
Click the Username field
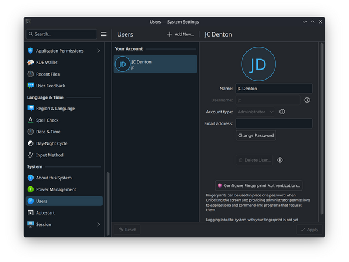click(x=268, y=100)
